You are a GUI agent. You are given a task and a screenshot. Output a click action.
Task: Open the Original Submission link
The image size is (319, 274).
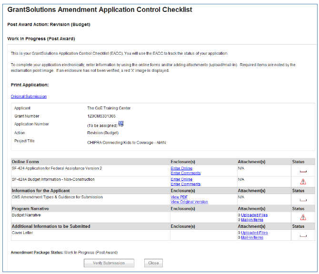point(29,96)
